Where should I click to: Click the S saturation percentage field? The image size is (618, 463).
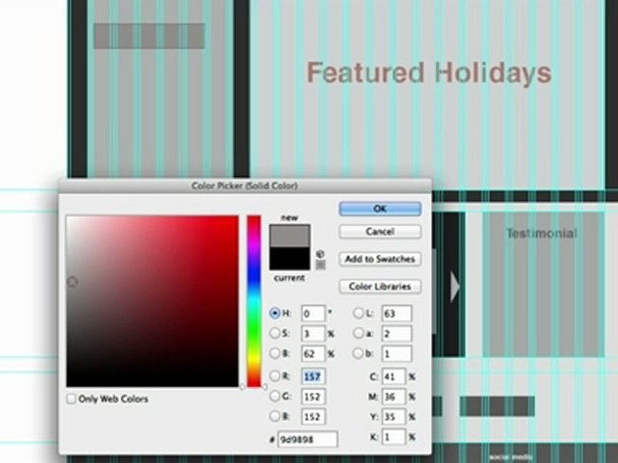(314, 334)
